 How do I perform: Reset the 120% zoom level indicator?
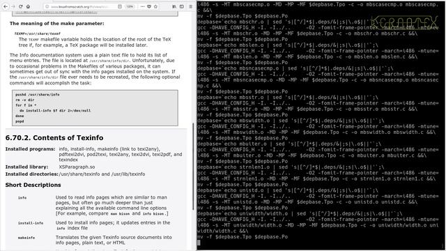click(x=130, y=6)
